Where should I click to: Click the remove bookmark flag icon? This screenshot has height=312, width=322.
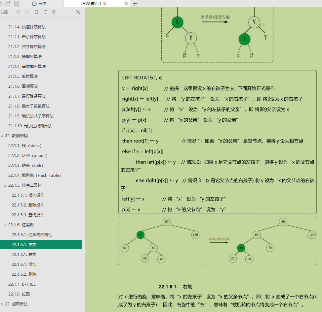[x=45, y=12]
